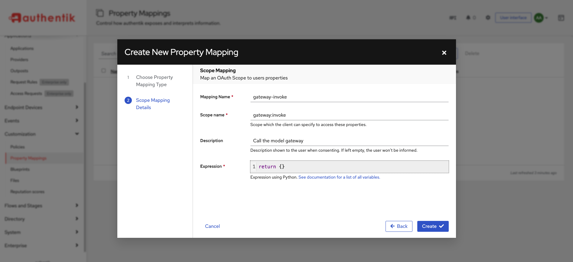
Task: Open the API drawer icon in the header
Action: 453,18
